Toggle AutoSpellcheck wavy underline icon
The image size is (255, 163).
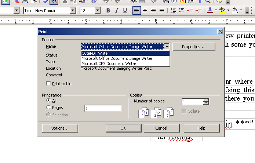54,1
